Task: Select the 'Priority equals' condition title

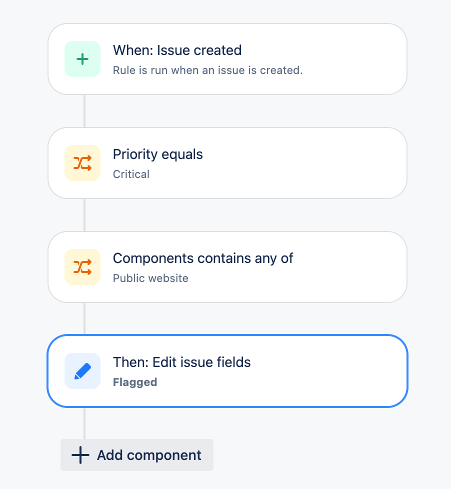Action: pos(158,154)
